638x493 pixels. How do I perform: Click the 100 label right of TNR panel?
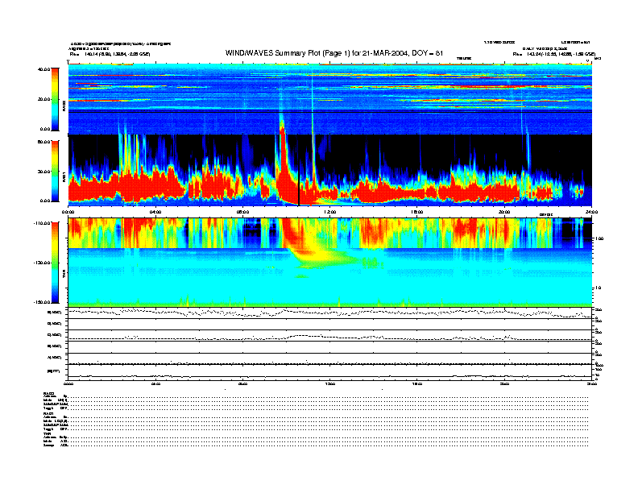point(599,239)
